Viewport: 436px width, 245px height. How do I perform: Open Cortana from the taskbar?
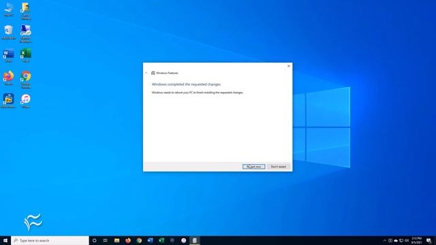[94, 240]
